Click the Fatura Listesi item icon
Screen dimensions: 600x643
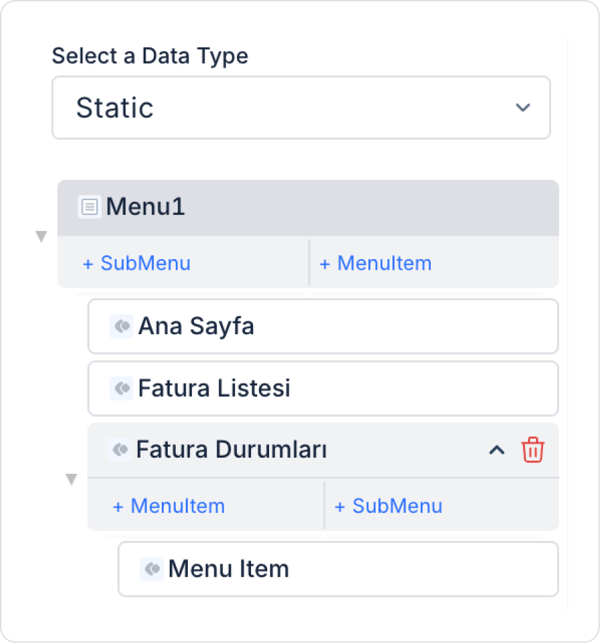click(121, 388)
